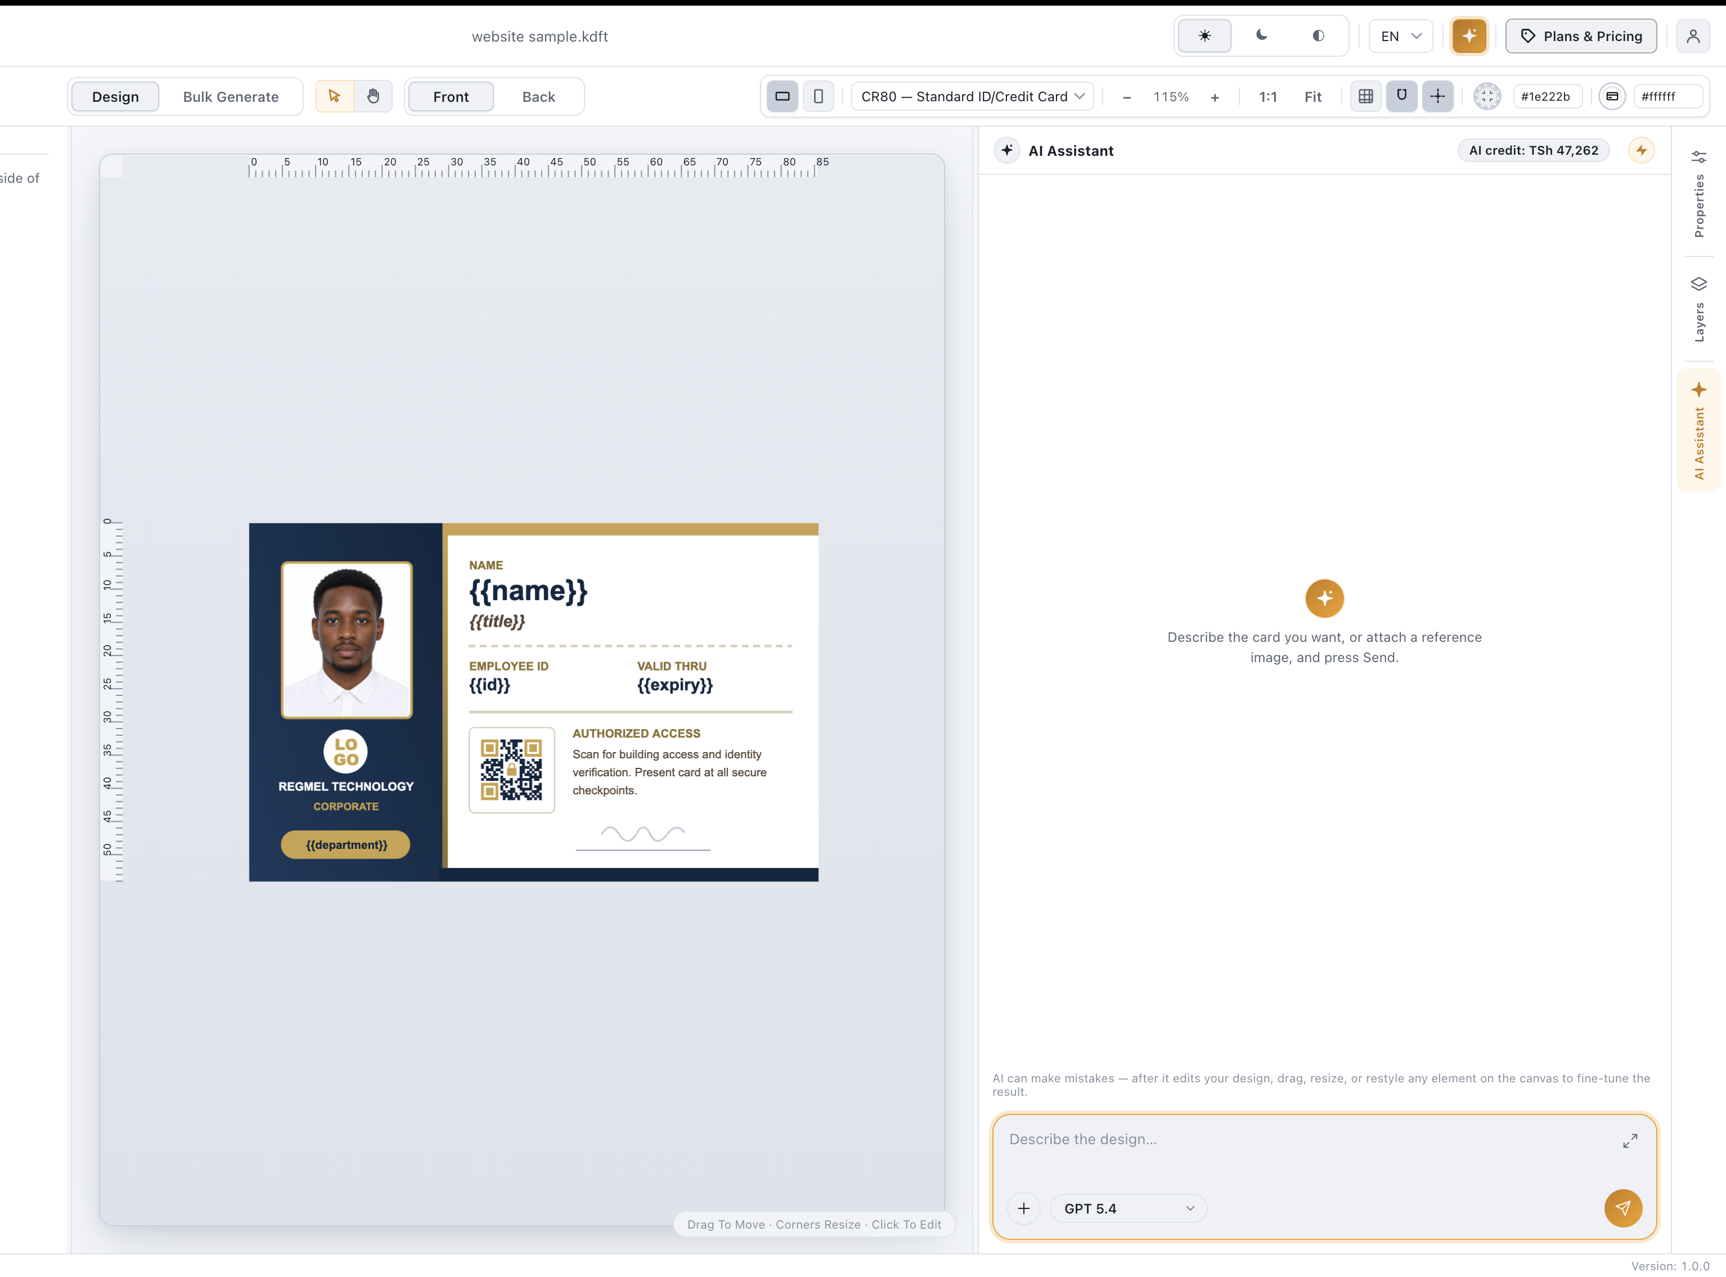Viewport: 1726px width, 1277px height.
Task: Open the canvas background color picker
Action: point(1486,97)
